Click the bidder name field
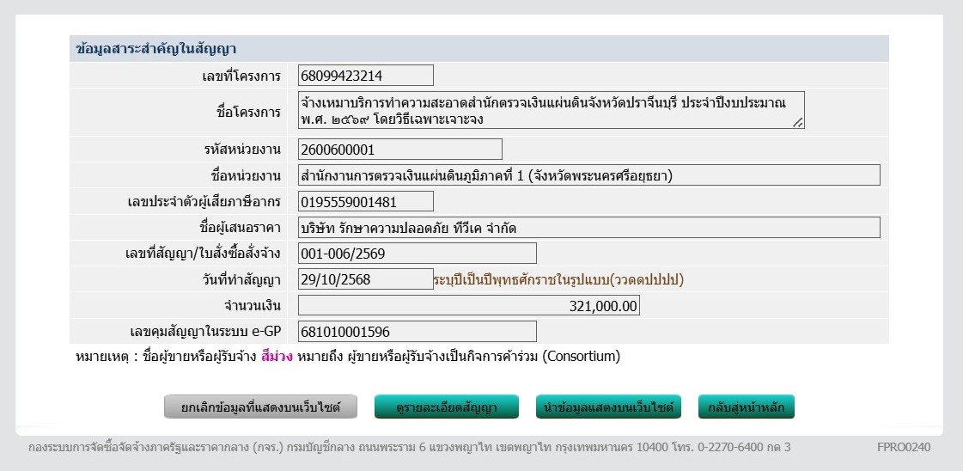The height and width of the screenshot is (471, 963). (x=589, y=227)
